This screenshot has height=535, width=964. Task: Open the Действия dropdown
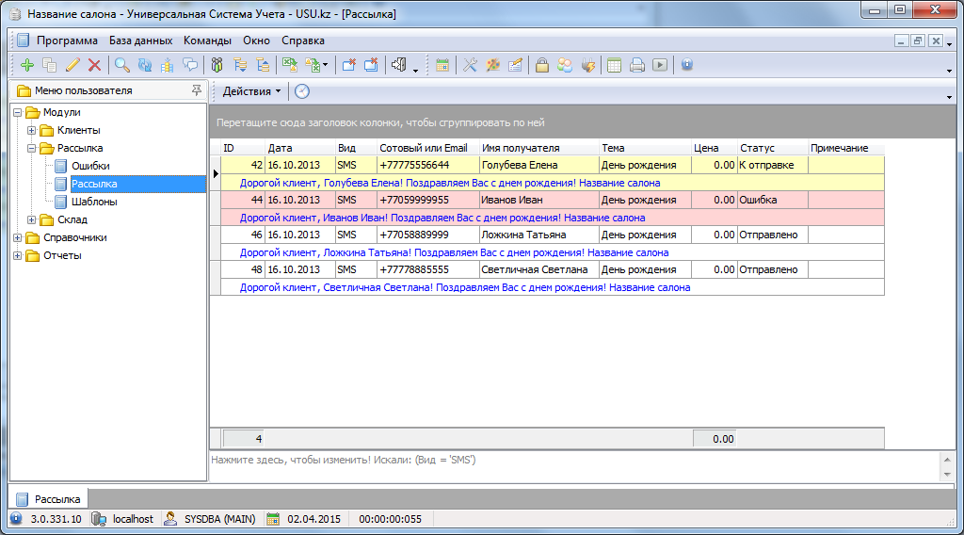pyautogui.click(x=251, y=91)
